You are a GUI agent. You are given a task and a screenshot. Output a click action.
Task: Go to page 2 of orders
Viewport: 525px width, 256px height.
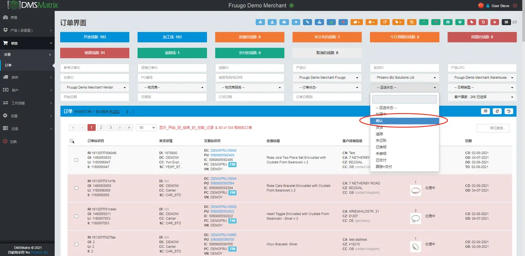click(101, 128)
